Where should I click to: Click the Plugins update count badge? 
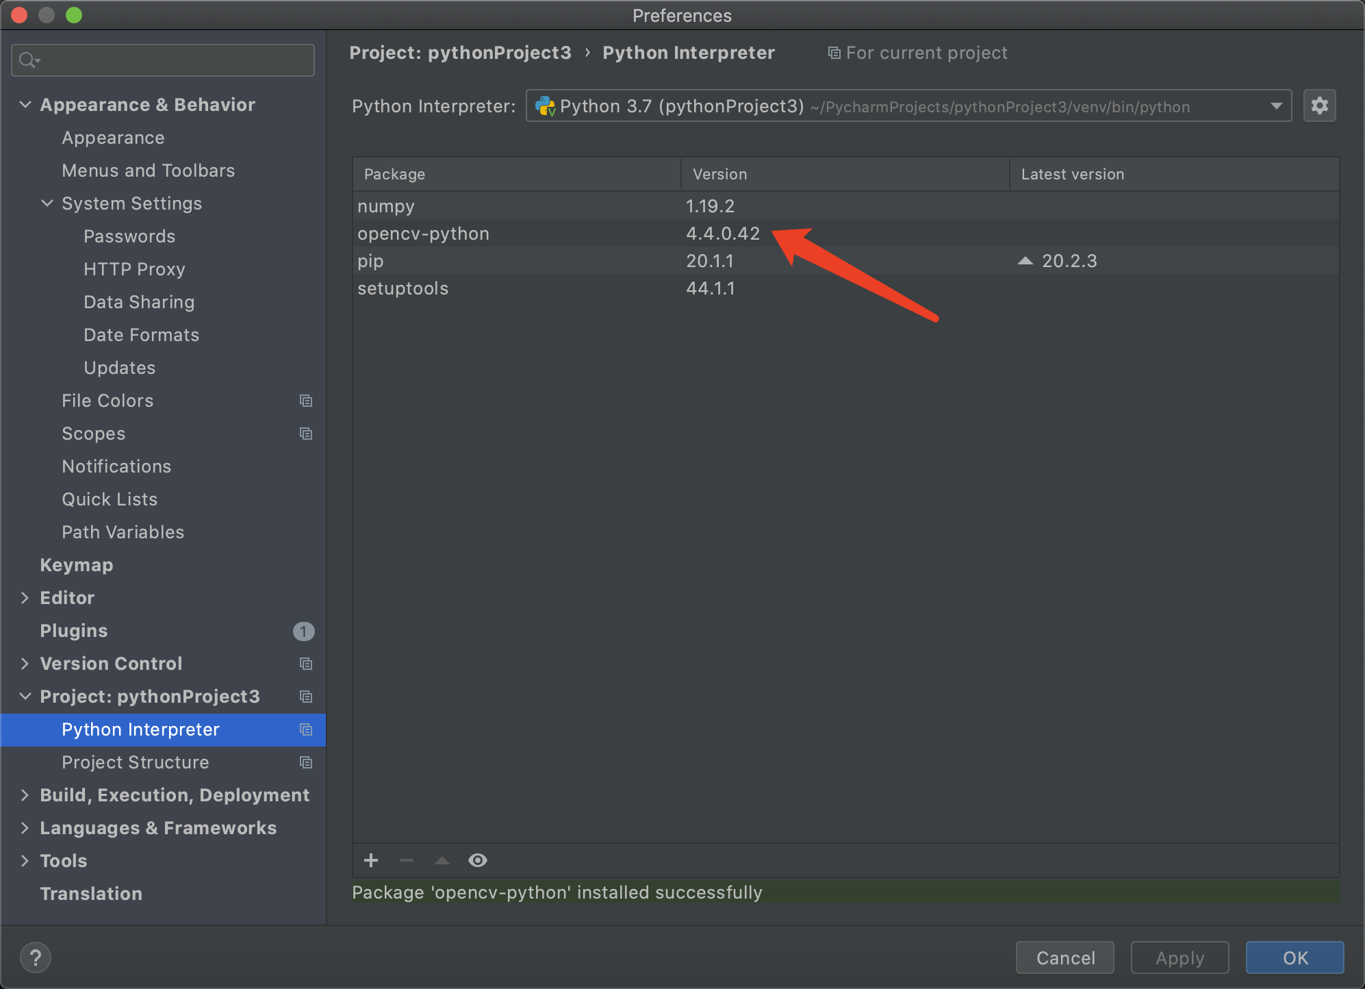303,631
